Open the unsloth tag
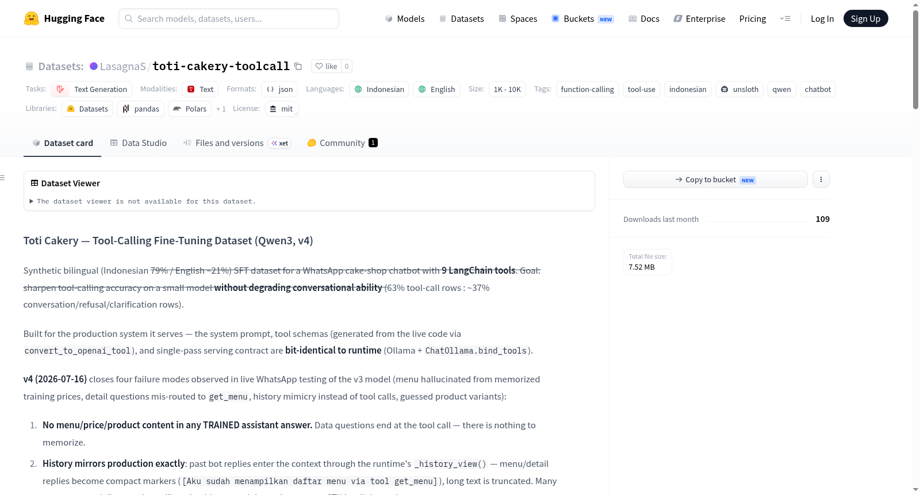The width and height of the screenshot is (920, 495). 739,89
